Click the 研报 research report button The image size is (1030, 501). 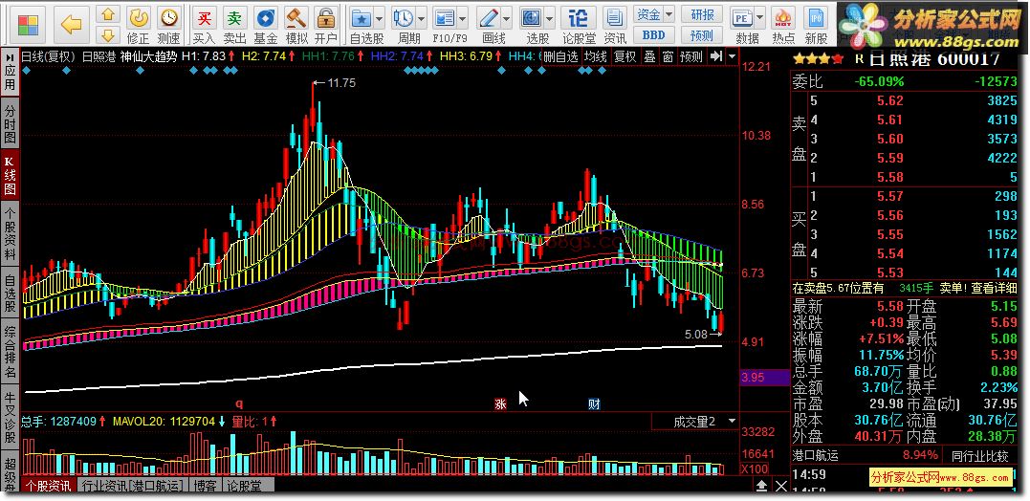tap(702, 13)
